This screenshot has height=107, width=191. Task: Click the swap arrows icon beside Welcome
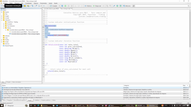(134, 6)
